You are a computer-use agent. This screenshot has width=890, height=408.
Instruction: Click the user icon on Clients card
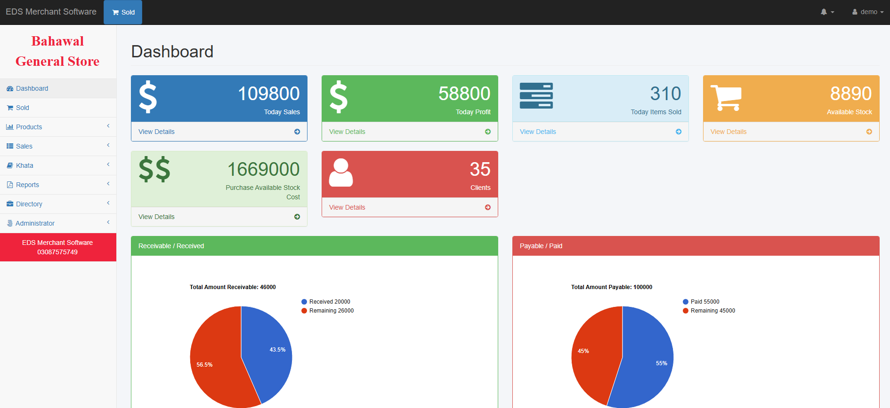click(x=340, y=173)
